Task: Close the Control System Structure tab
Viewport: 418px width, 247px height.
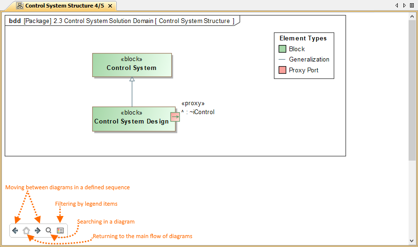Action: [x=110, y=6]
